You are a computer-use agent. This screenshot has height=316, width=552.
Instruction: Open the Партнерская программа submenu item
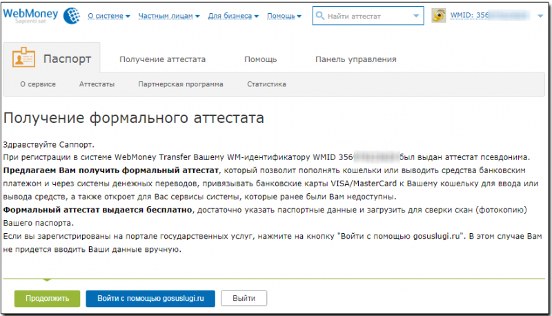tap(181, 84)
